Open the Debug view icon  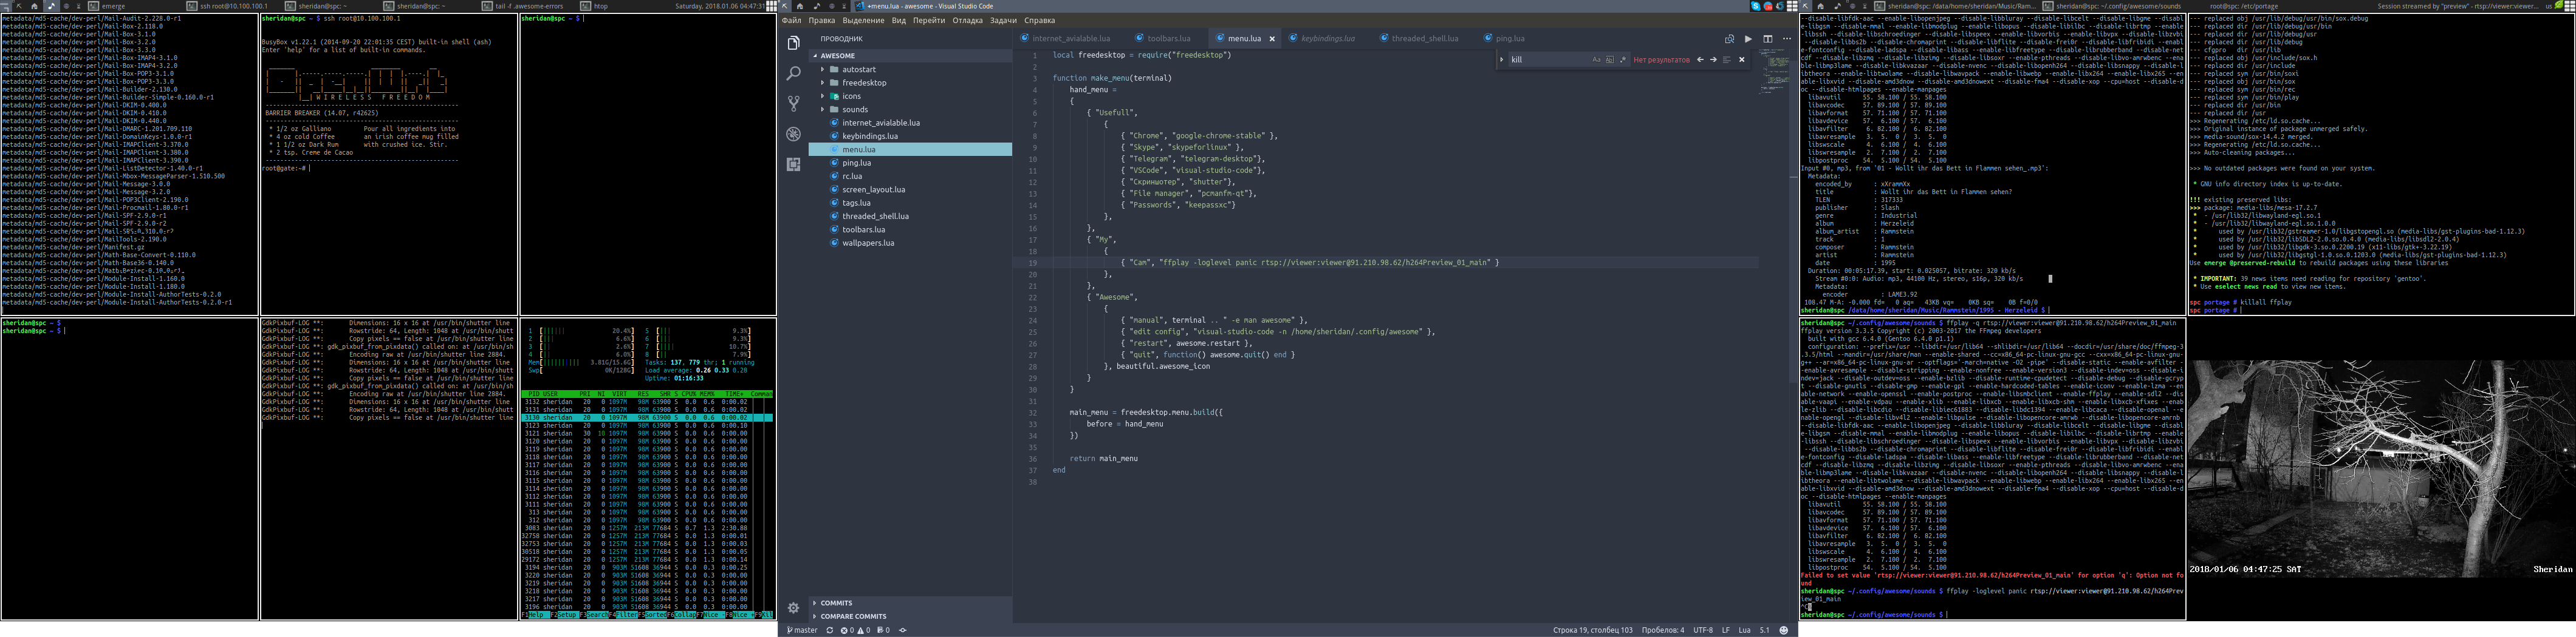793,134
